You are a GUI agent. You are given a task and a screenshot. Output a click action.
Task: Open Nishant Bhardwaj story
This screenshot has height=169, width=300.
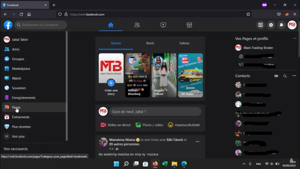[x=138, y=75]
